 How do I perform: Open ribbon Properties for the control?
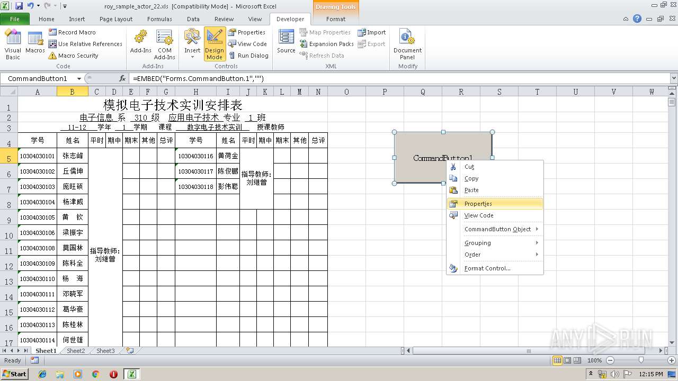[247, 32]
